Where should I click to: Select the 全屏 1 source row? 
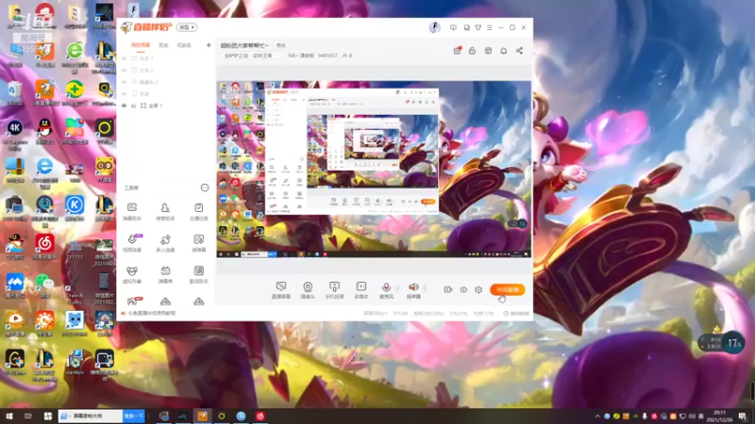coord(164,106)
